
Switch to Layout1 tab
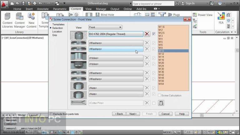(x=33, y=115)
